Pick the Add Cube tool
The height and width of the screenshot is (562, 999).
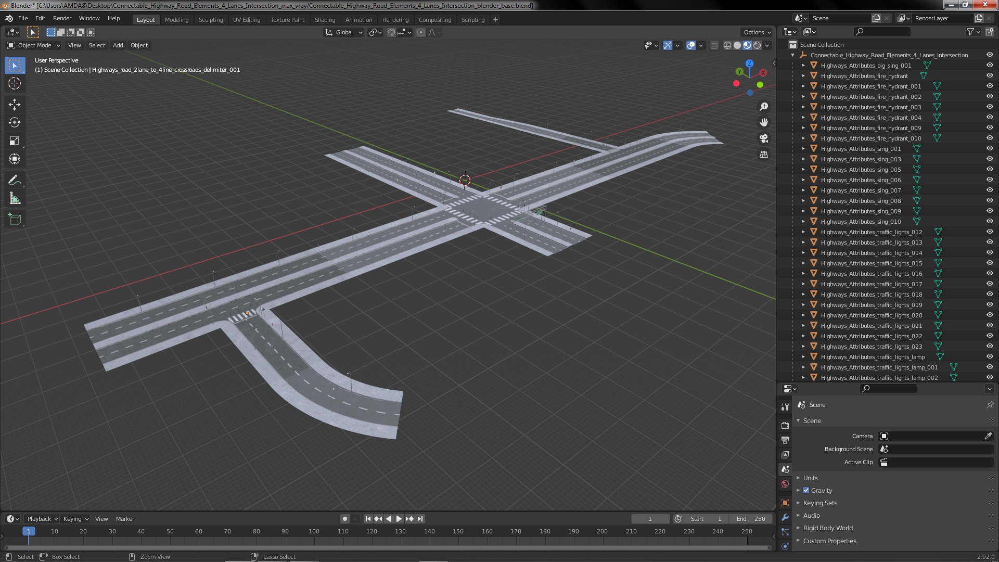point(15,219)
